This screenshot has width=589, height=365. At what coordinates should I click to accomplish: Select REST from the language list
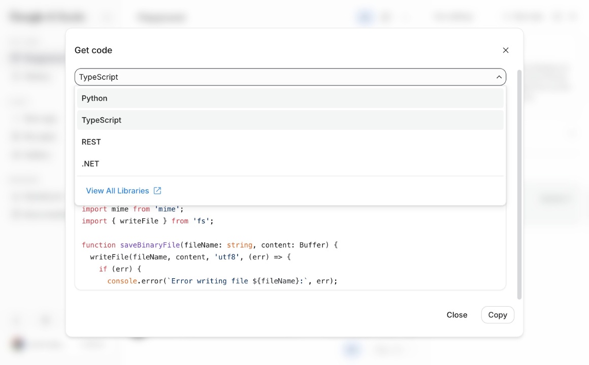pos(290,142)
